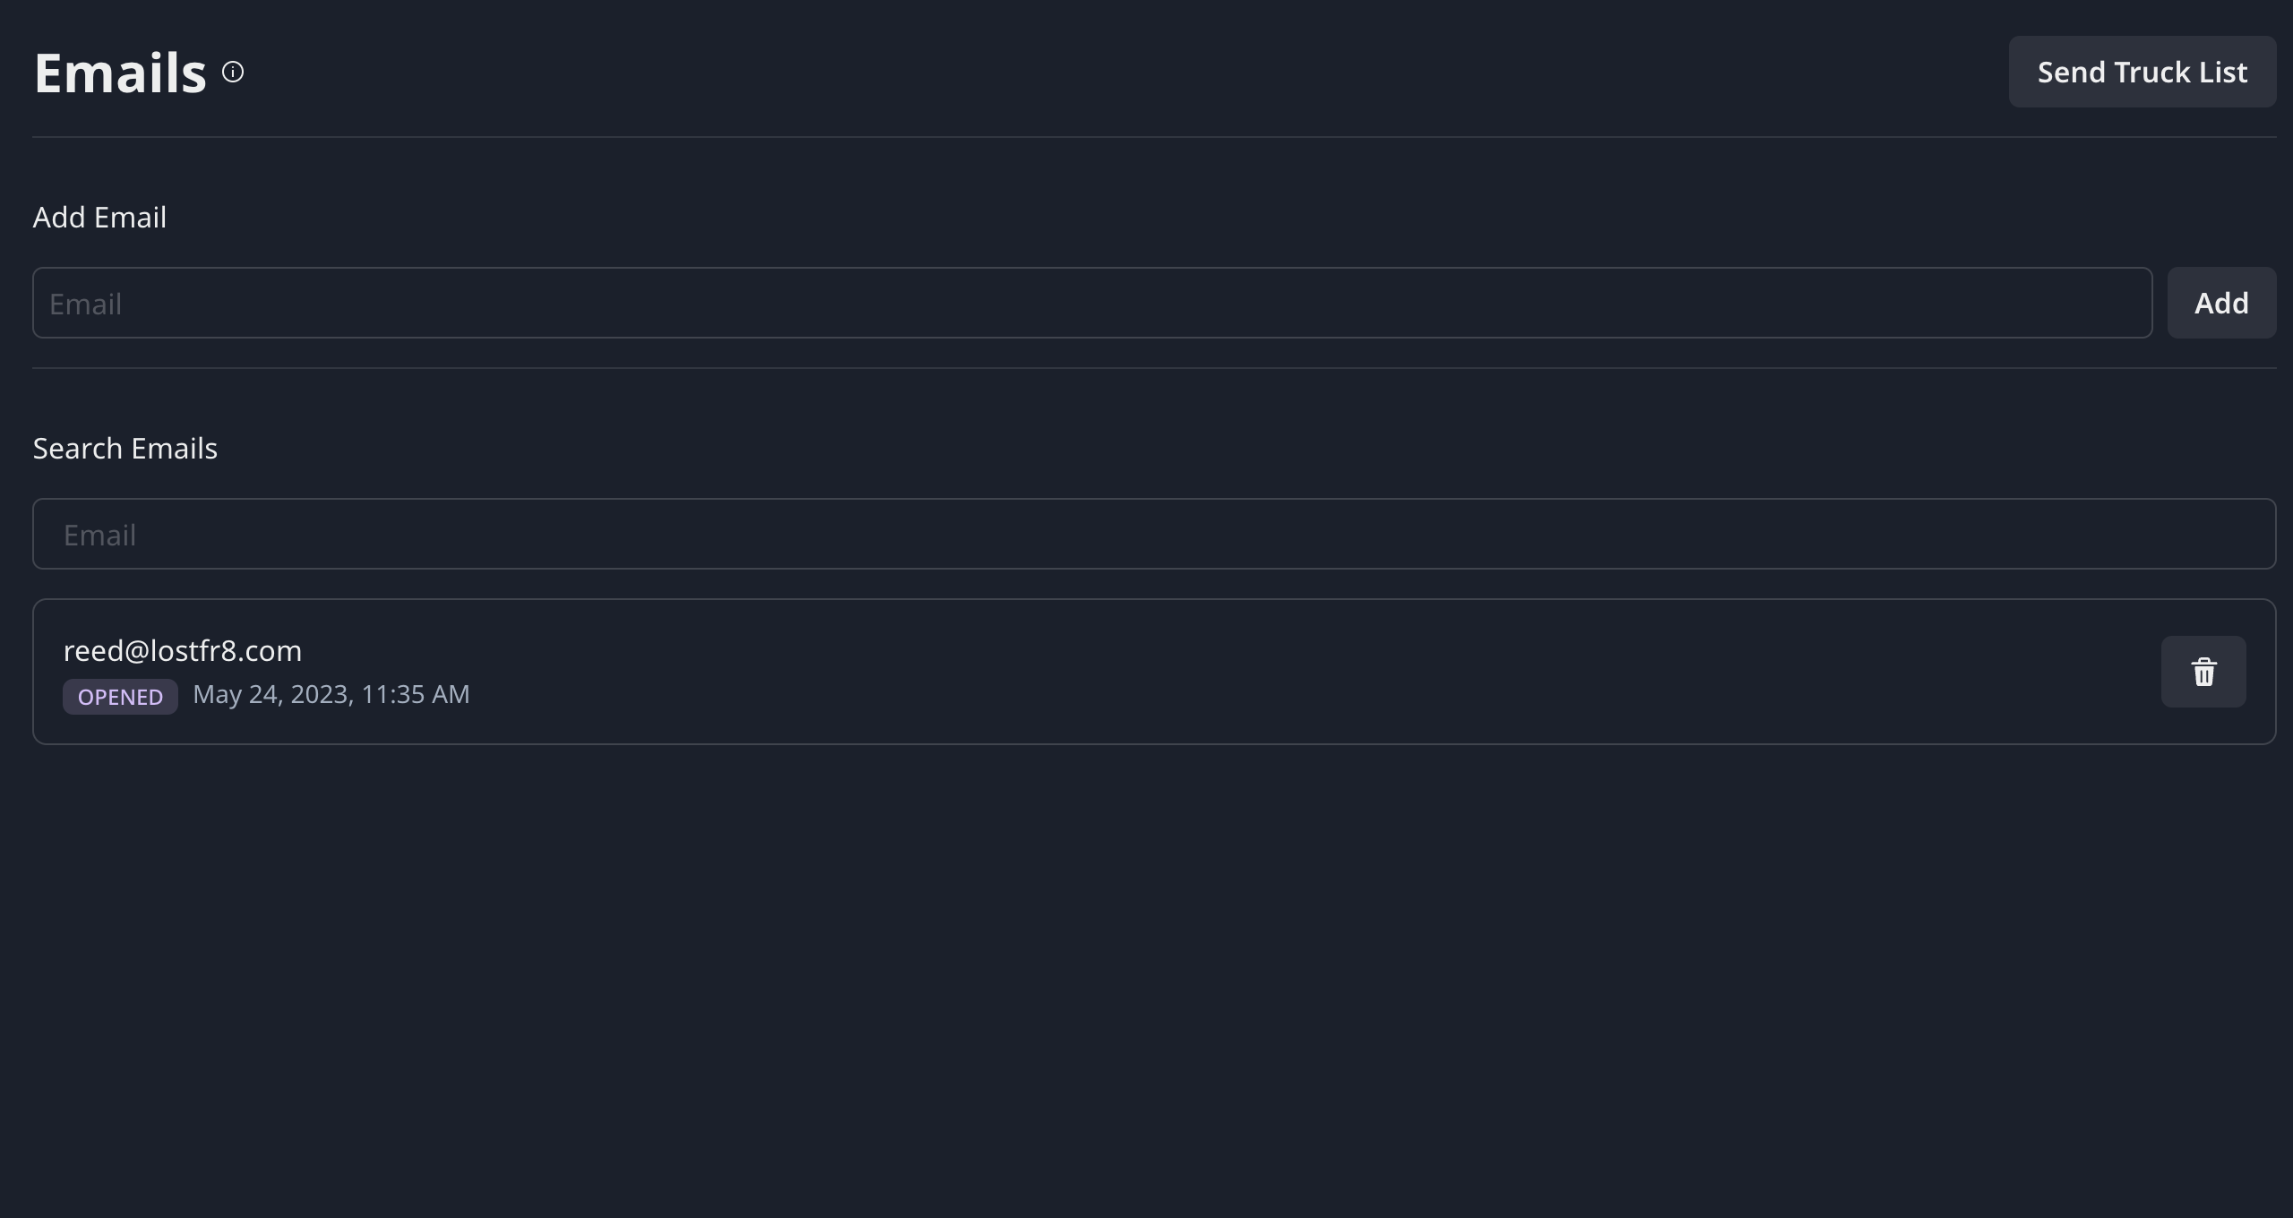Image resolution: width=2293 pixels, height=1218 pixels.
Task: Delete reed@lostfr8.com with the trash icon
Action: click(2203, 672)
